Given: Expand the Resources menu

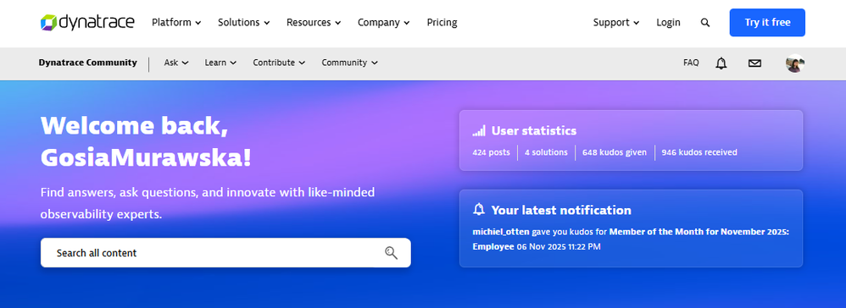Looking at the screenshot, I should (x=314, y=23).
